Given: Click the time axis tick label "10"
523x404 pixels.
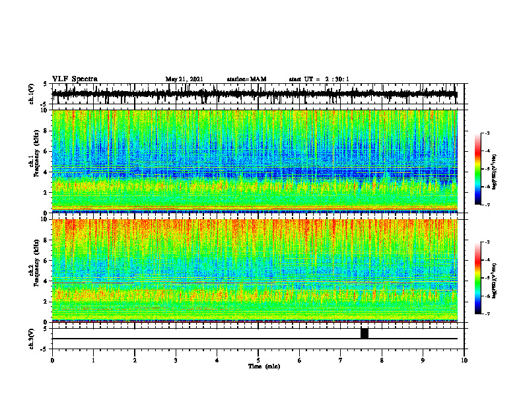Looking at the screenshot, I should pyautogui.click(x=464, y=360).
